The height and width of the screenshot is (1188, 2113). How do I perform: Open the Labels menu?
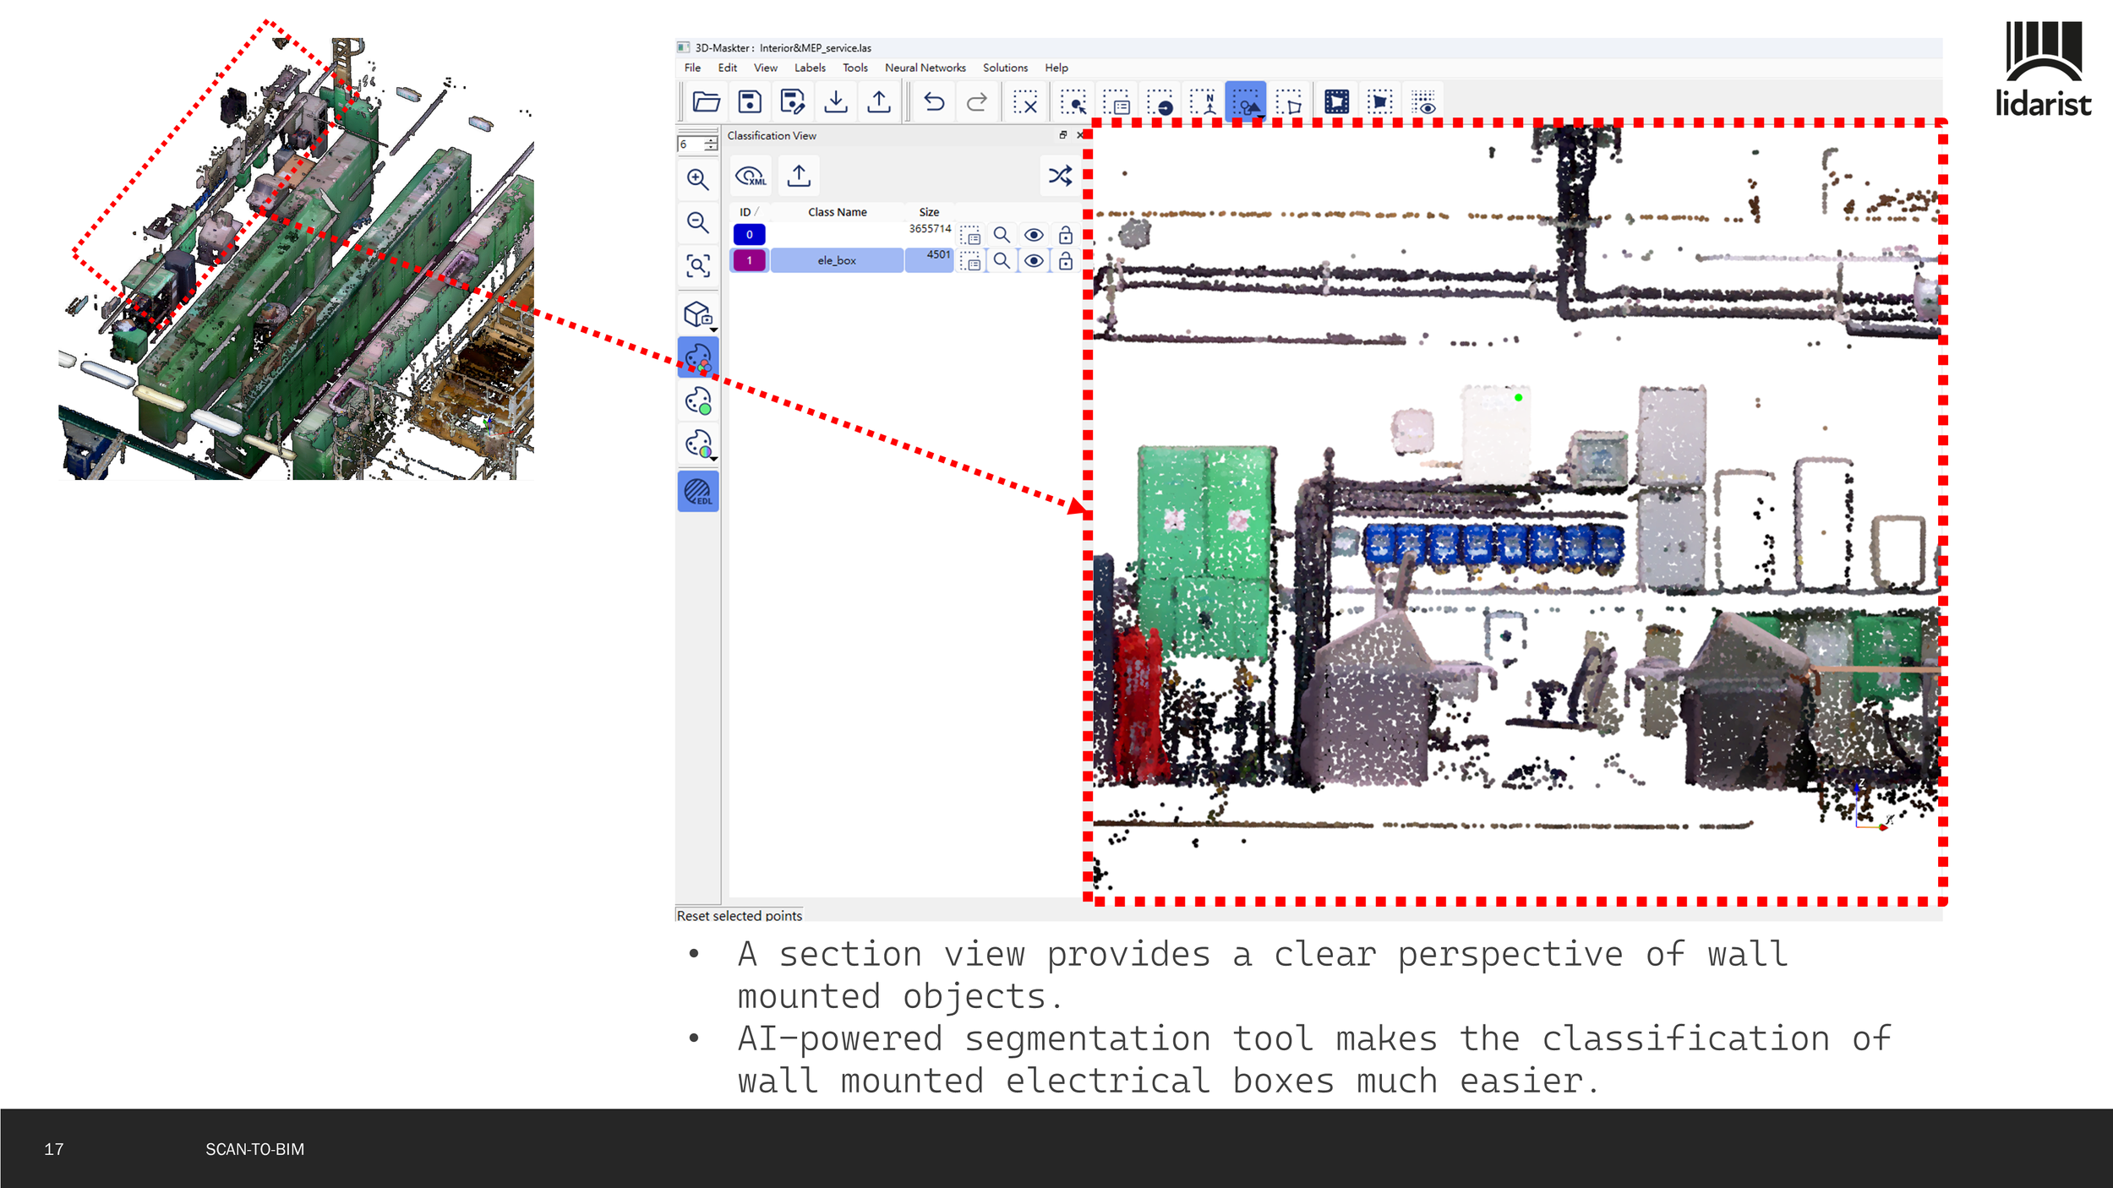(x=810, y=68)
